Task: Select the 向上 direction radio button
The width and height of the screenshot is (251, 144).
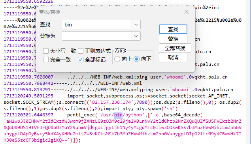Action: [x=117, y=59]
